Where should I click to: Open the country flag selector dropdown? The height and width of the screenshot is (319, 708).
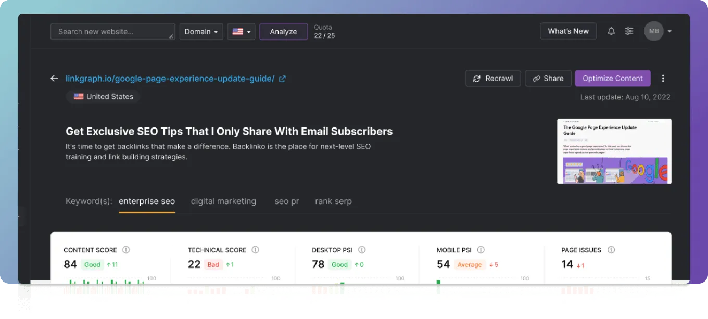click(x=241, y=32)
